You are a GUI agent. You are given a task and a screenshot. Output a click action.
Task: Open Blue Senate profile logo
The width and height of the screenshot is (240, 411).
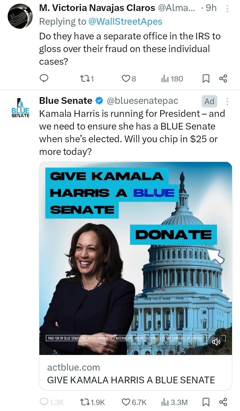tap(20, 108)
